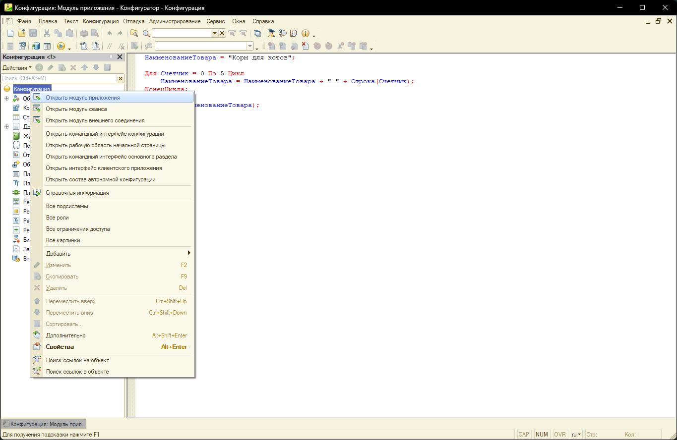Image resolution: width=677 pixels, height=440 pixels.
Task: Choose Открыть состав автономной конфигурации
Action: point(112,179)
